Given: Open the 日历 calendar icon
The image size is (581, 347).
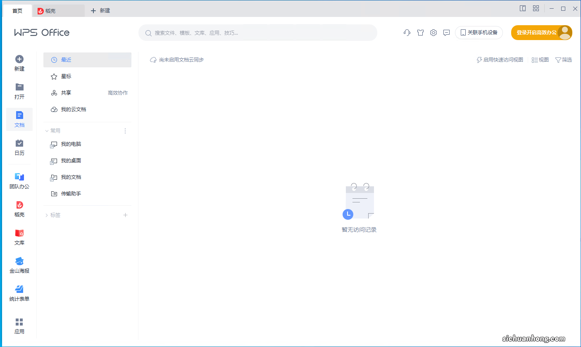Looking at the screenshot, I should (19, 143).
